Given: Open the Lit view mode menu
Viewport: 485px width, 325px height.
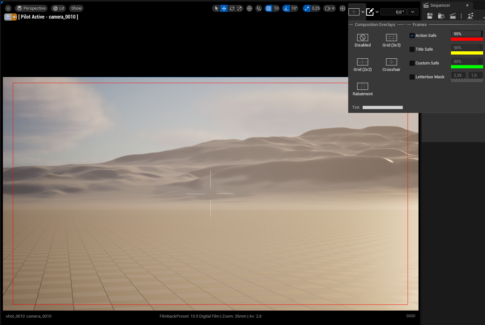Looking at the screenshot, I should point(59,8).
